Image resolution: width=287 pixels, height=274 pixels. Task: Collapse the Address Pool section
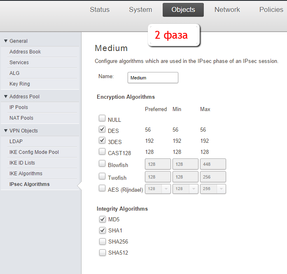pyautogui.click(x=6, y=97)
